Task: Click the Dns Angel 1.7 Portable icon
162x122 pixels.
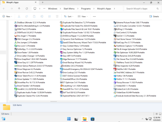Action: point(16,36)
